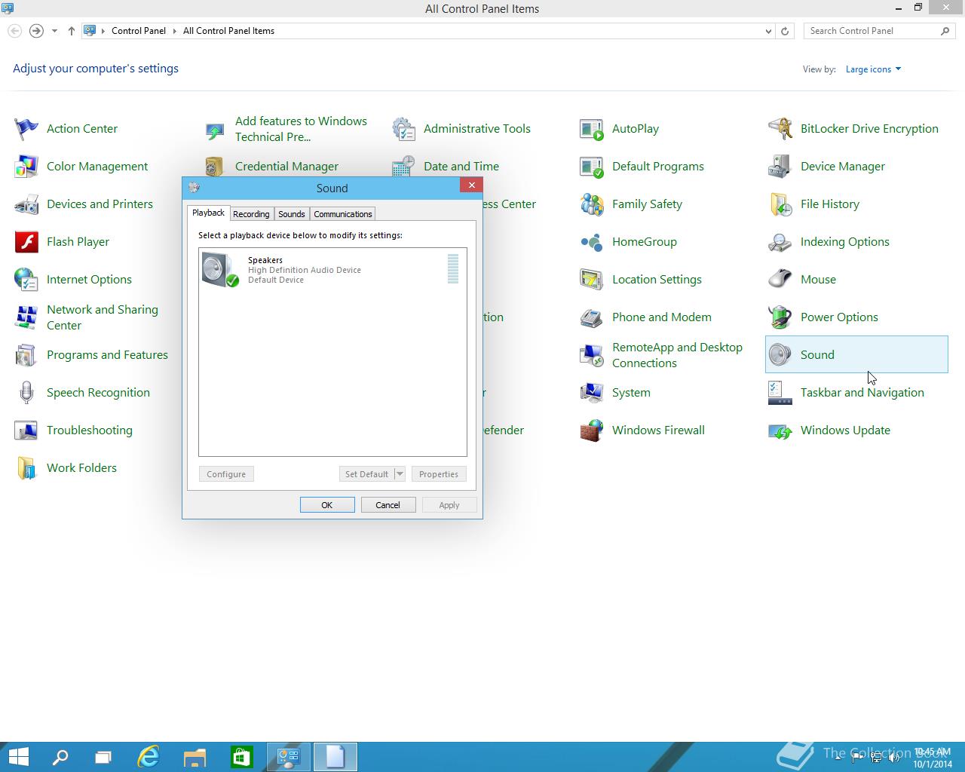
Task: Open File Explorer from the taskbar
Action: [195, 757]
